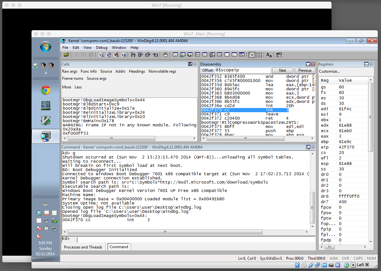
Task: Click the Go (run) toolbar icon
Action: click(x=101, y=55)
